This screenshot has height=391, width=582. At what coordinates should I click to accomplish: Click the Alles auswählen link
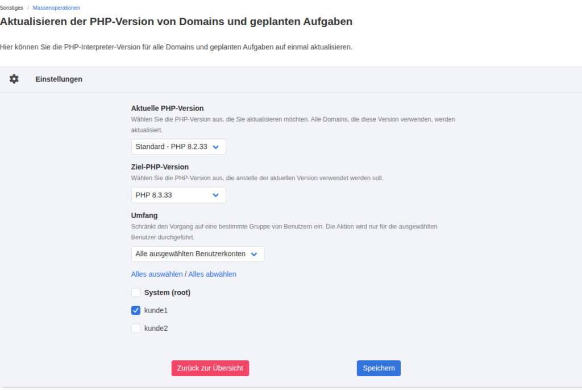point(157,274)
